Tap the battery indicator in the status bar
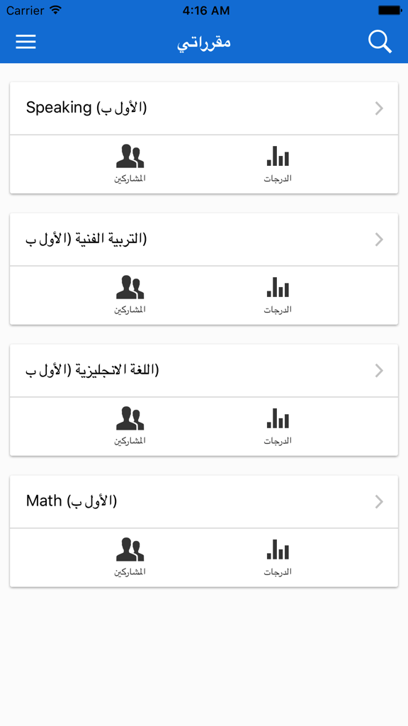Viewport: 408px width, 726px height. pos(389,11)
